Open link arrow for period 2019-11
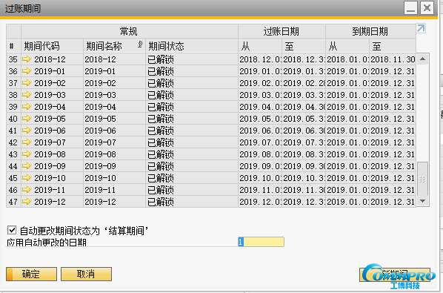Image resolution: width=443 pixels, height=293 pixels. tap(27, 190)
